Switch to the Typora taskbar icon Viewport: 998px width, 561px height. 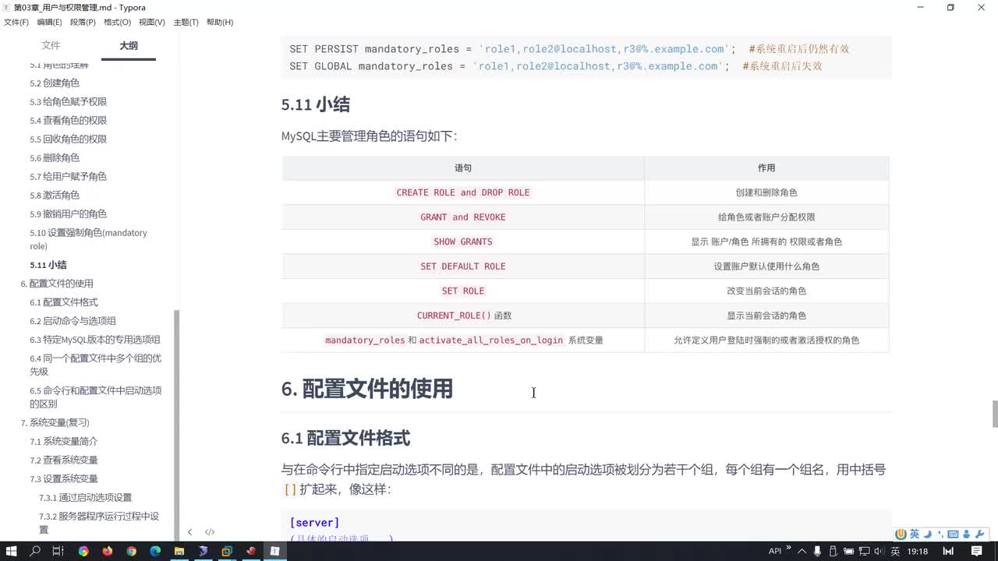274,551
